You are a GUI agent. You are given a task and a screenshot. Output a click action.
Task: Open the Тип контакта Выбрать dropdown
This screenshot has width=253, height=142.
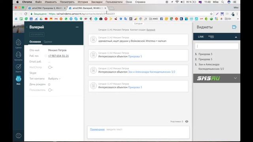click(x=55, y=78)
